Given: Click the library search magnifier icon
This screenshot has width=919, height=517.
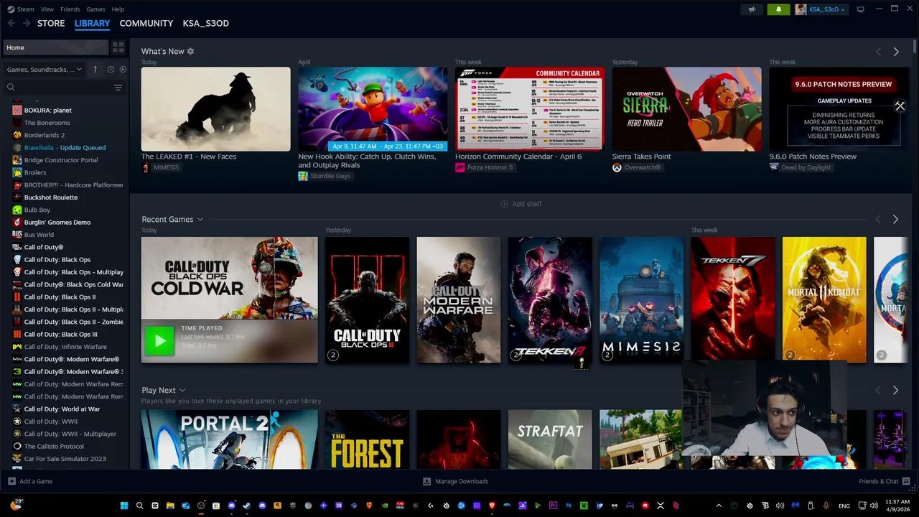Looking at the screenshot, I should click(11, 88).
